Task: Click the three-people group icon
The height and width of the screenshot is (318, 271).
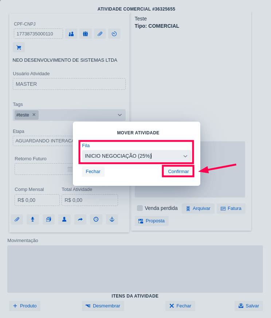Action: point(85,34)
